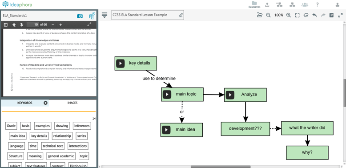Open the notes editor icon
346x168 pixels.
pyautogui.click(x=331, y=15)
